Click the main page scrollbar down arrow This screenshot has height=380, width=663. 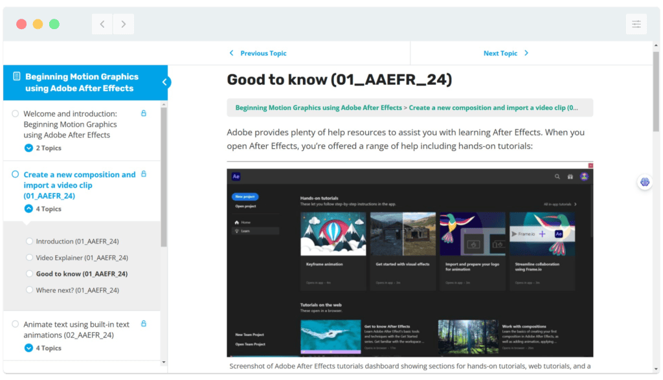pyautogui.click(x=656, y=369)
